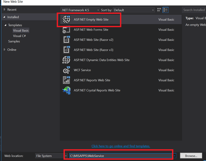Open the File System location type dropdown
The height and width of the screenshot is (161, 206).
click(51, 156)
